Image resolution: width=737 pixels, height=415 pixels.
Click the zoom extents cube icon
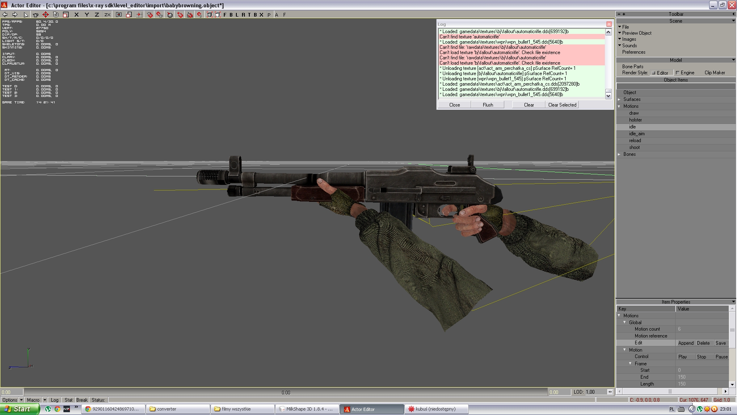click(x=209, y=15)
